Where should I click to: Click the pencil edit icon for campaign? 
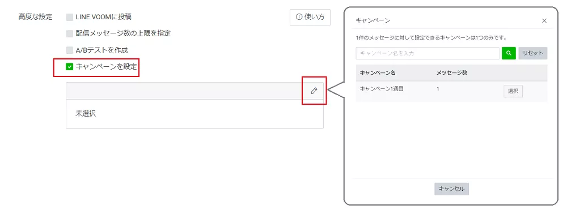pos(314,91)
